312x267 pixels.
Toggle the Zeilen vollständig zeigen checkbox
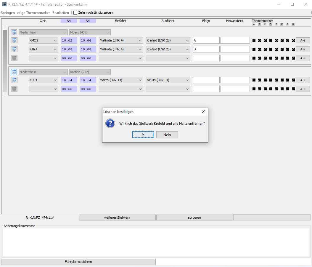(75, 13)
